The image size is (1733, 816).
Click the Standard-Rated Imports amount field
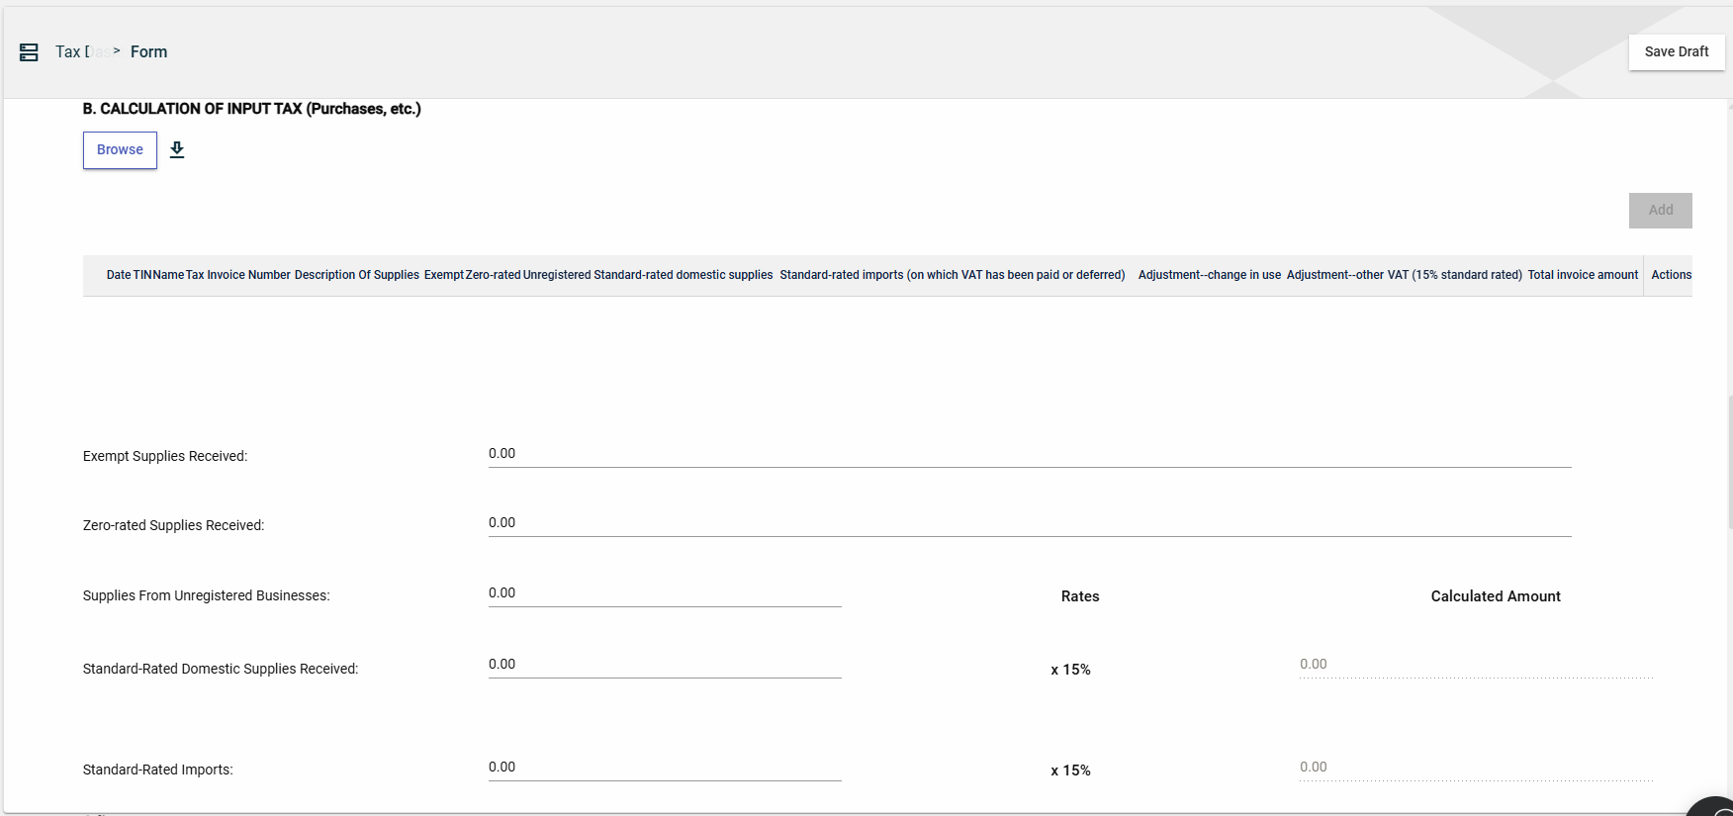[664, 768]
